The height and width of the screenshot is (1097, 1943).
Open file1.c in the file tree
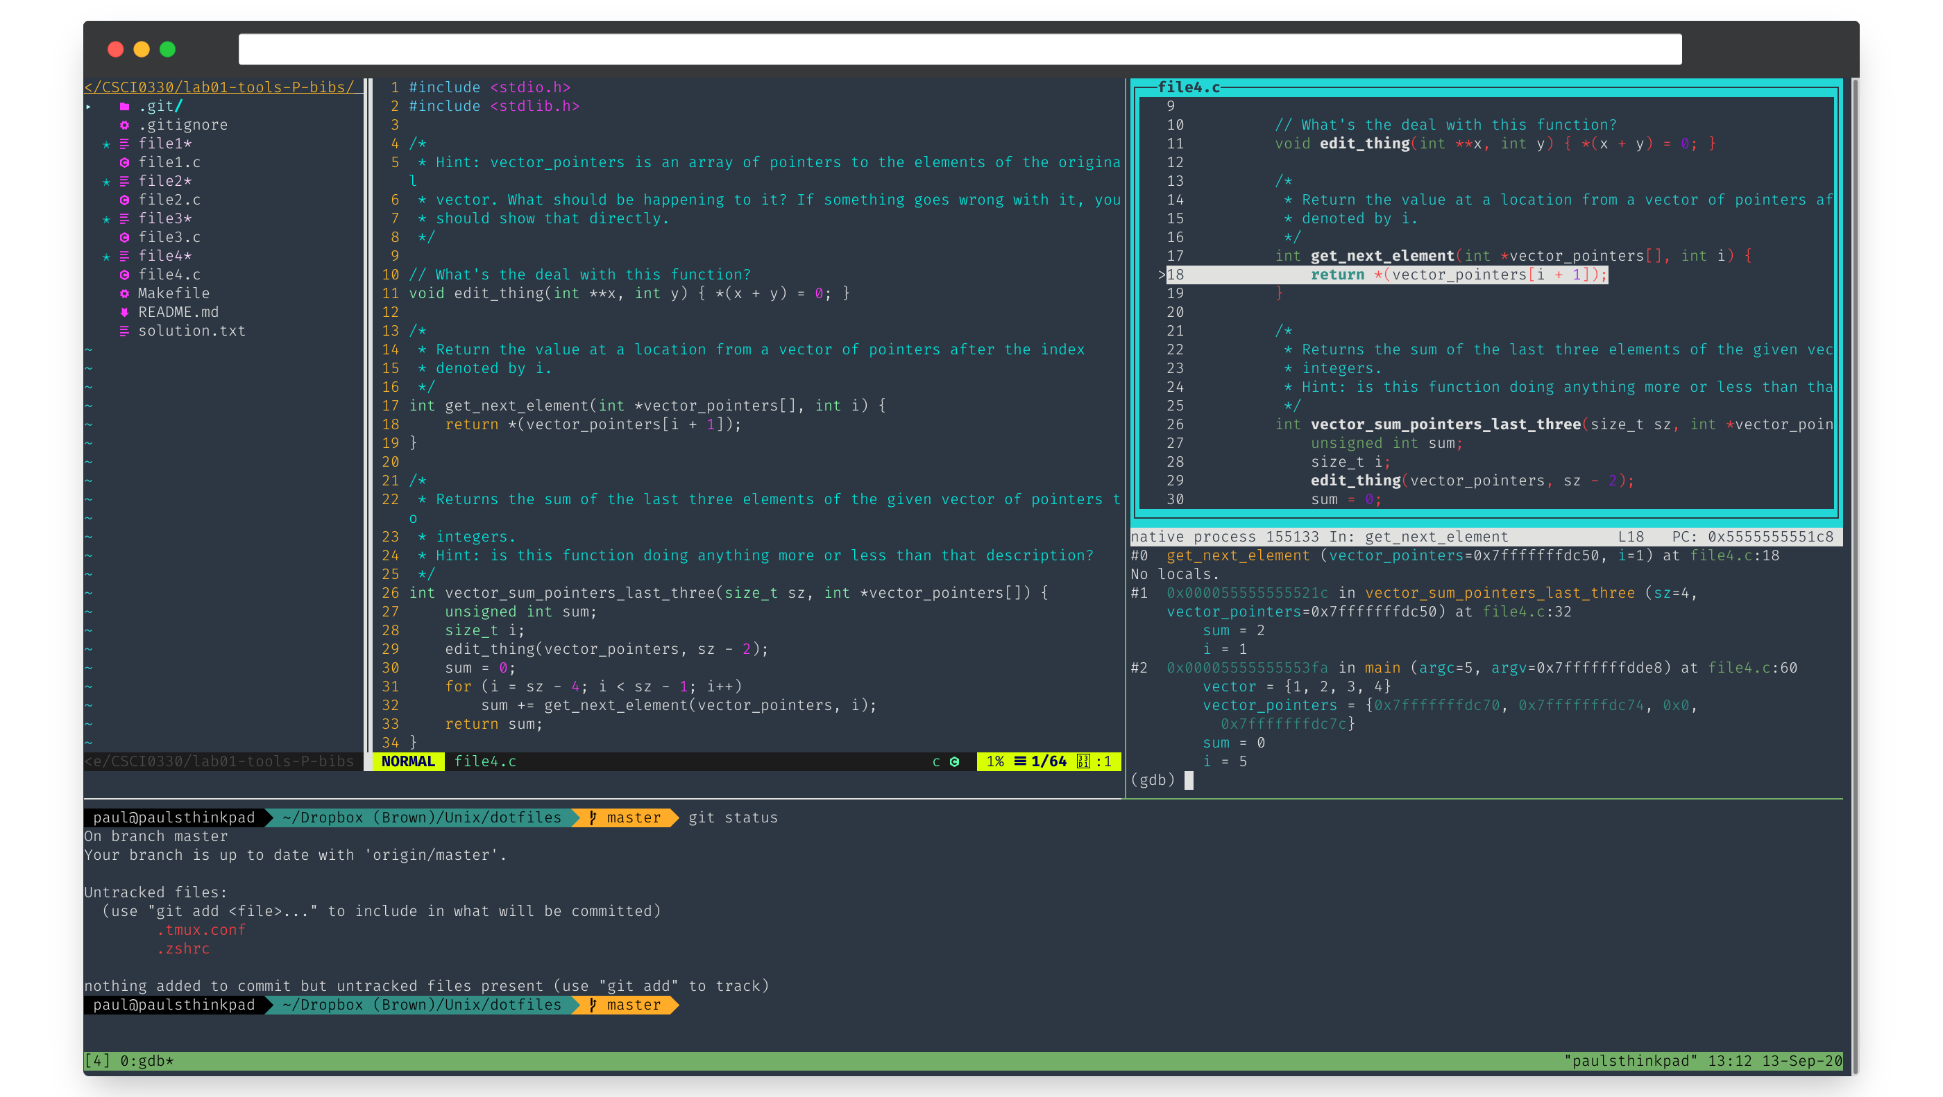[170, 163]
